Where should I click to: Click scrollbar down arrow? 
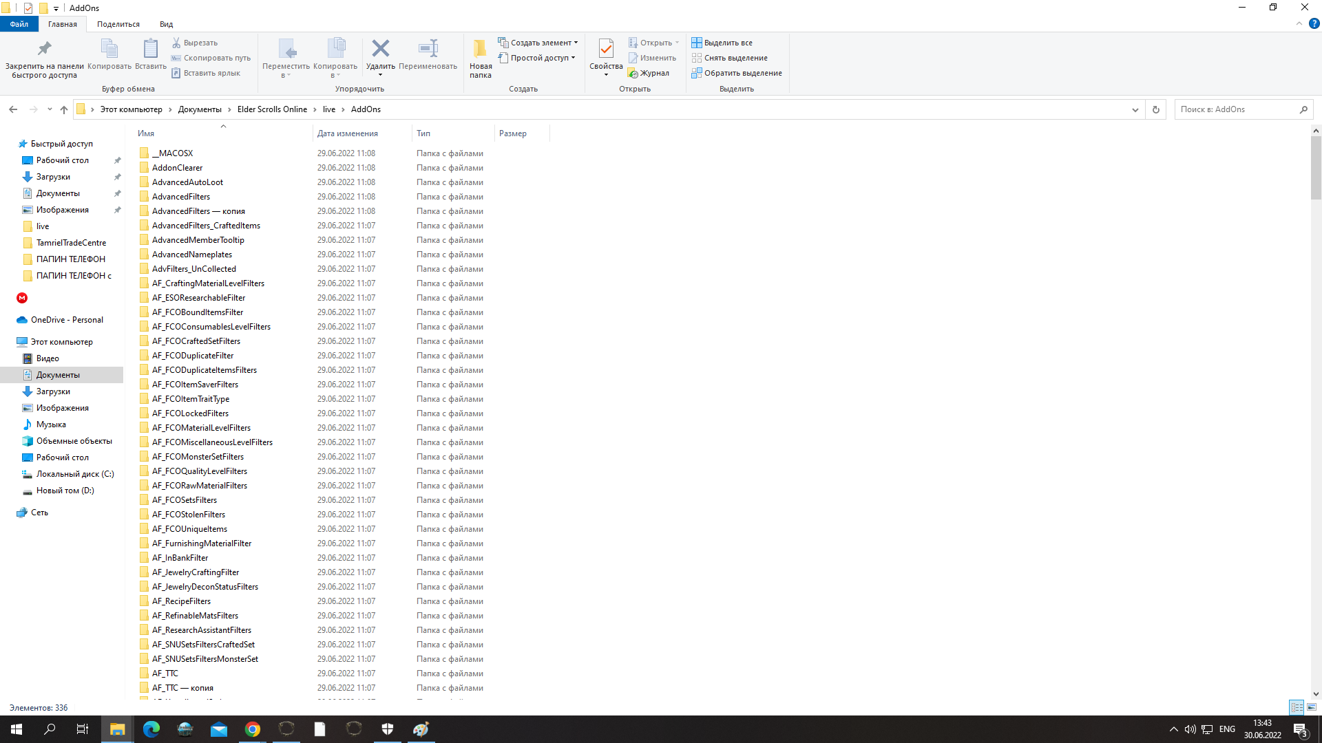point(1316,694)
